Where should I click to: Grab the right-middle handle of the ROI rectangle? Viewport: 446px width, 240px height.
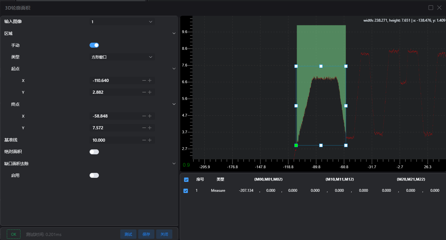coord(346,106)
